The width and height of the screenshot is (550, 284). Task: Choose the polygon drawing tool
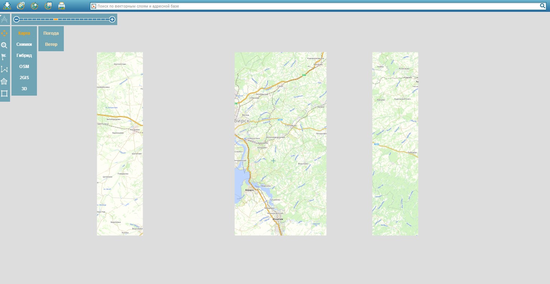pos(4,81)
